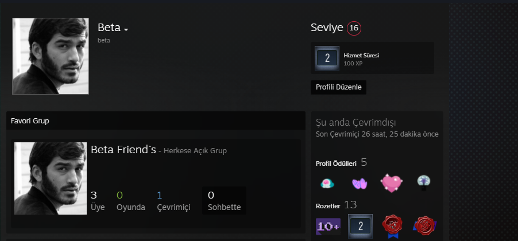Click the Seviye label
518x241 pixels.
pos(327,28)
